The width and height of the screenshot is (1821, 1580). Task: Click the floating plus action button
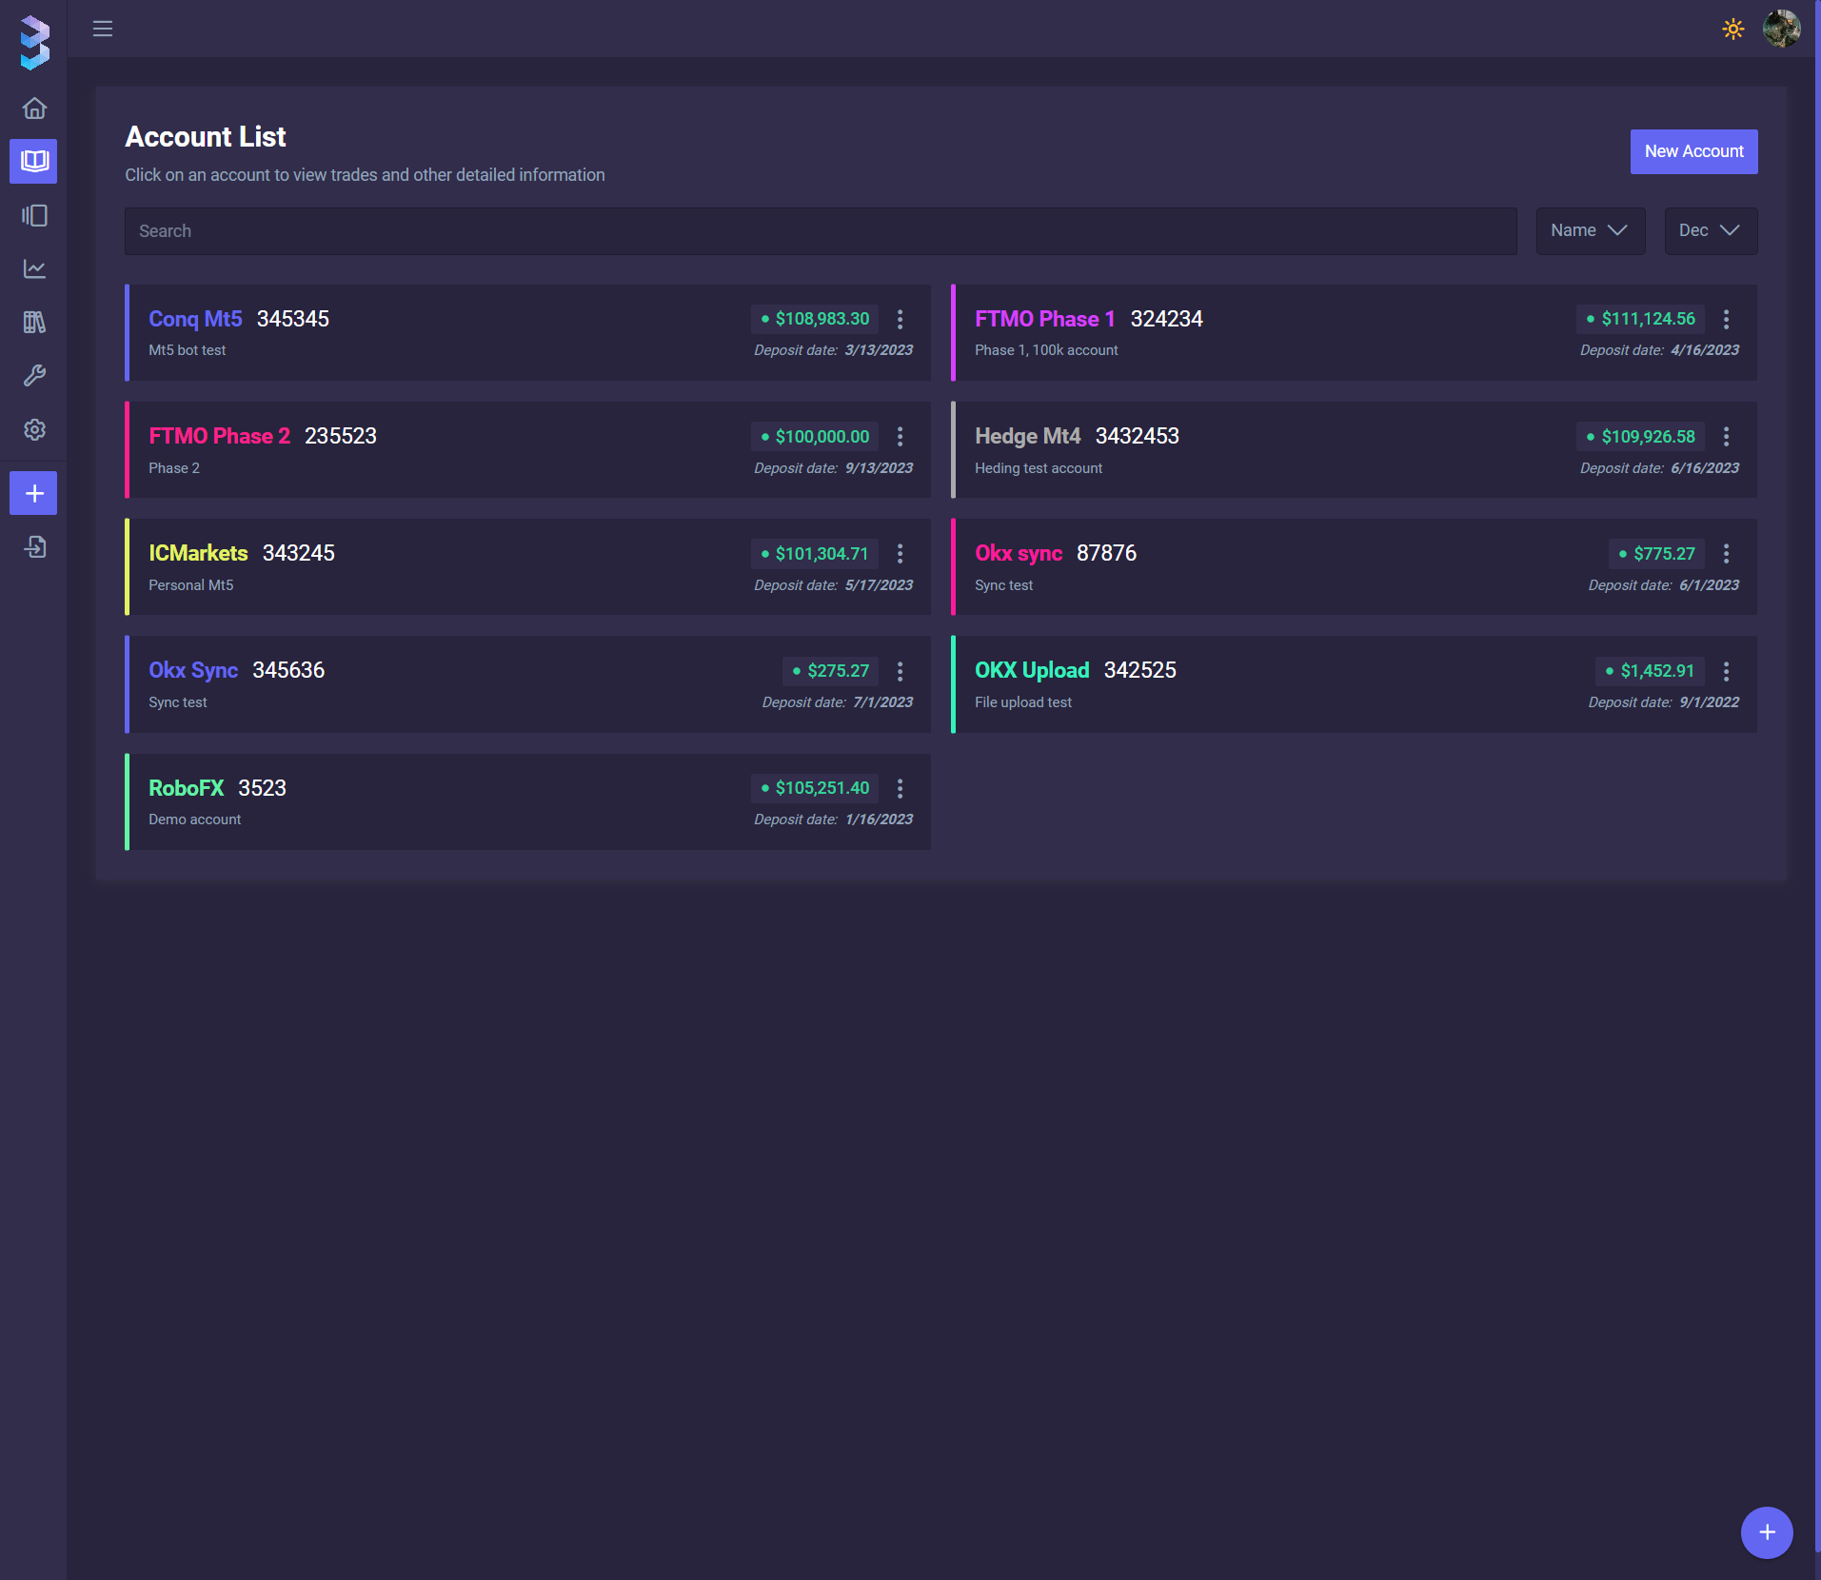1767,1532
